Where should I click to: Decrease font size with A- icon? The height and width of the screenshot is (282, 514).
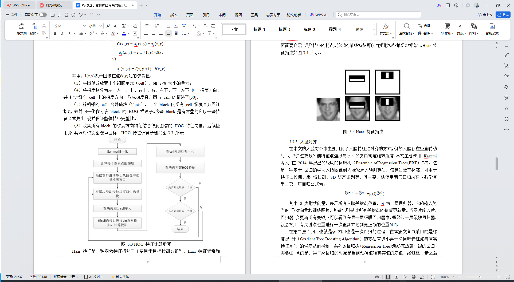pyautogui.click(x=116, y=26)
